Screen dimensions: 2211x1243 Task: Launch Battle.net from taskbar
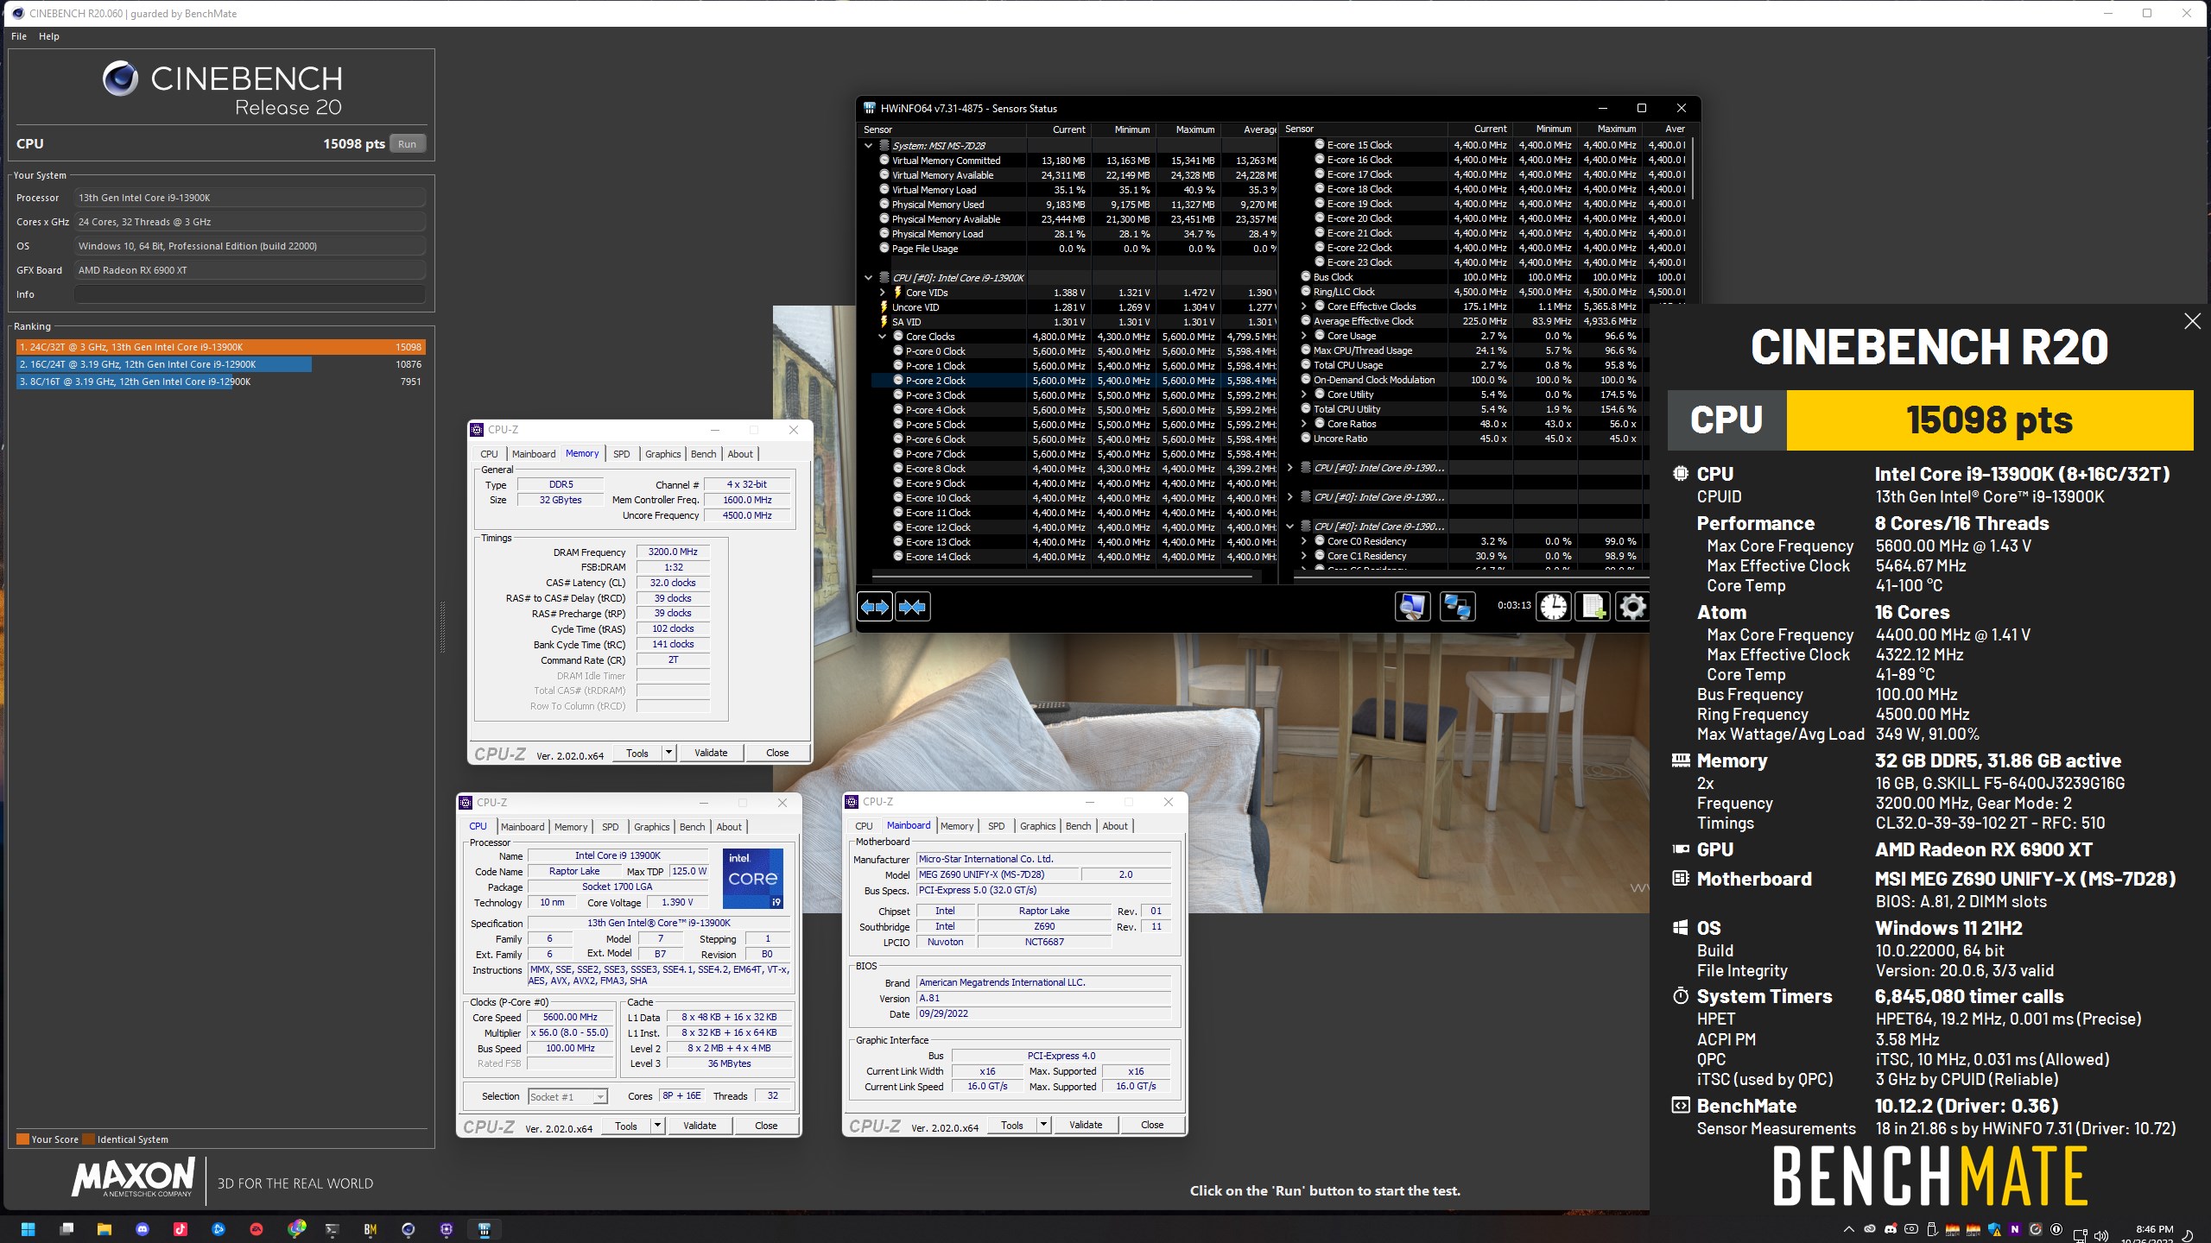point(219,1229)
